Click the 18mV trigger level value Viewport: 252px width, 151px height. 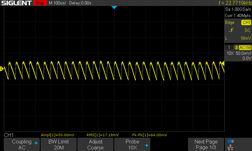coord(244,38)
